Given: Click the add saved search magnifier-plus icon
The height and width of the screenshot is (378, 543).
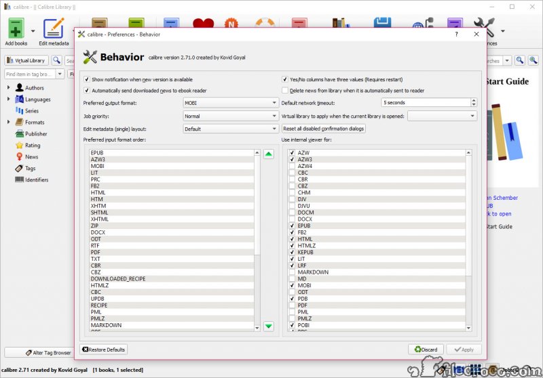Looking at the screenshot, I should pyautogui.click(x=533, y=60).
